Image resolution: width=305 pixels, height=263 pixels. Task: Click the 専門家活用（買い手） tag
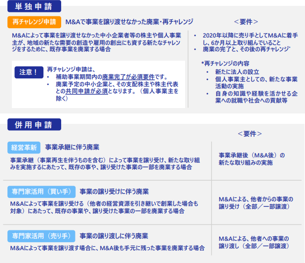41,191
